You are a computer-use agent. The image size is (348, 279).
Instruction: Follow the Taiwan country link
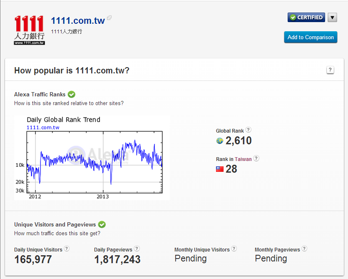(x=243, y=159)
